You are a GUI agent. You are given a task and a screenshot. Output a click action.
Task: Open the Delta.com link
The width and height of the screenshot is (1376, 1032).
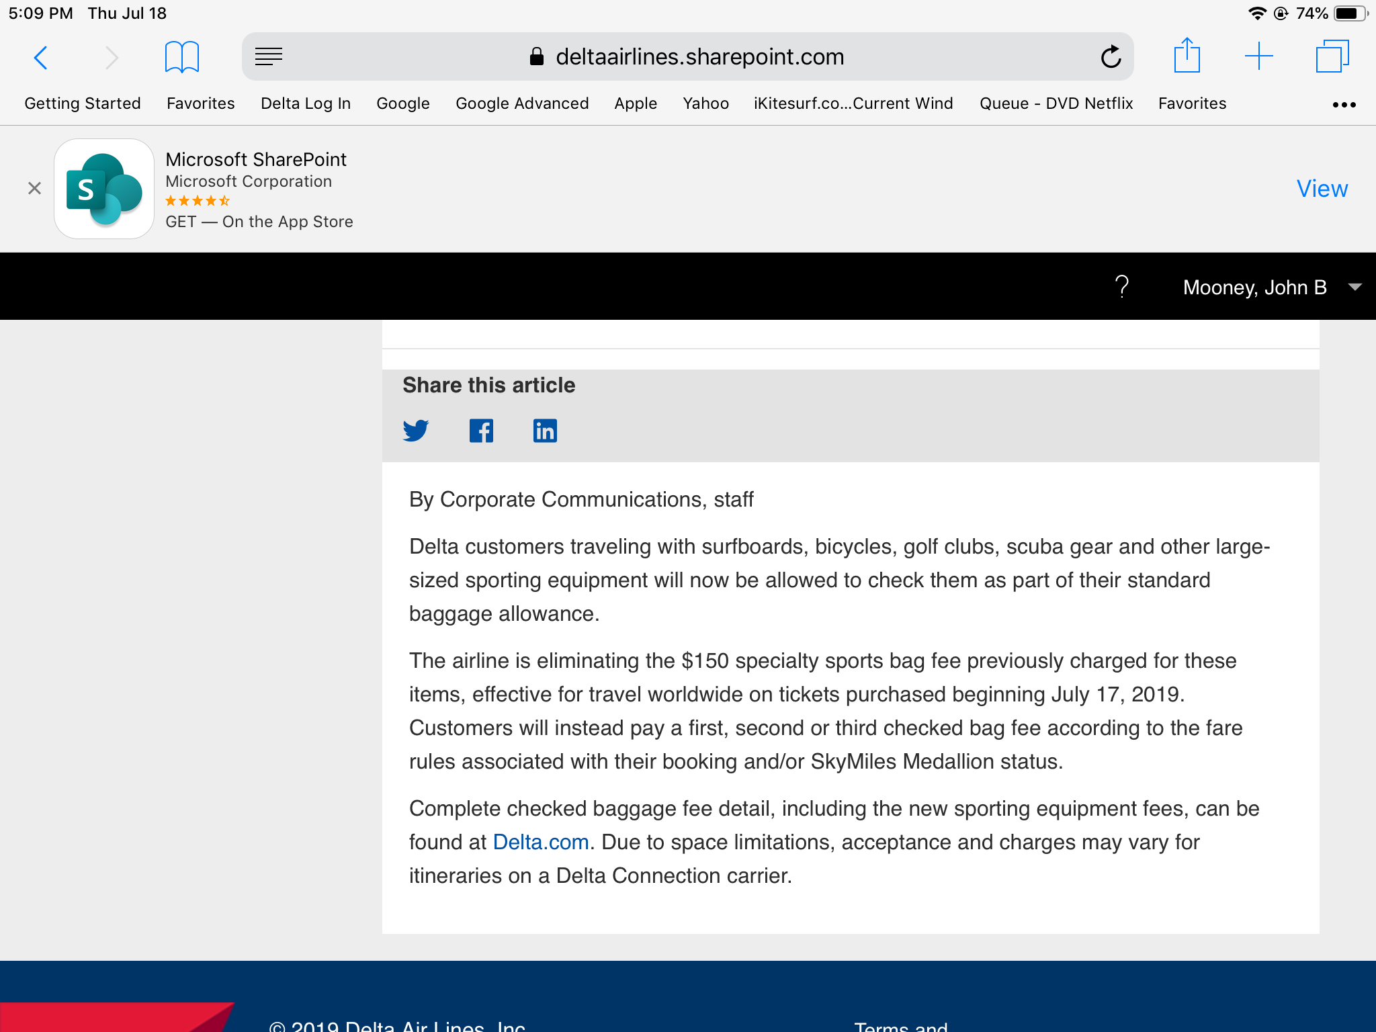[x=541, y=842]
